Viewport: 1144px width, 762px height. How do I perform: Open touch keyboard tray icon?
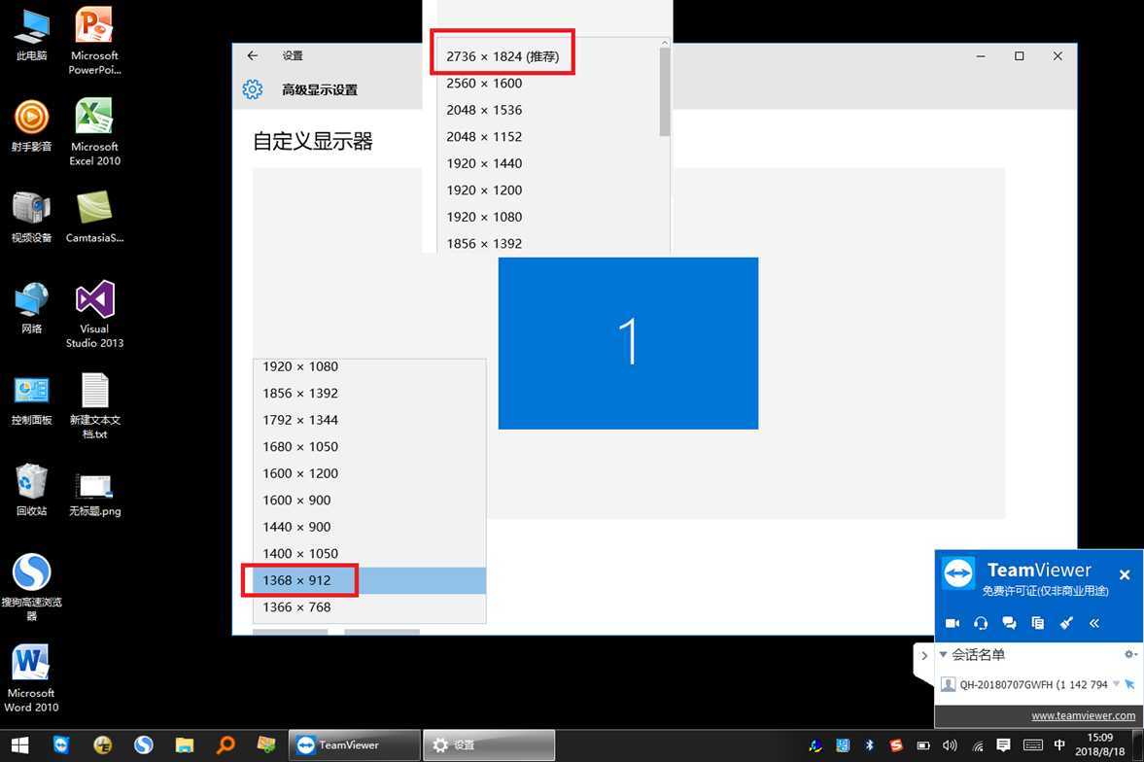click(1032, 745)
